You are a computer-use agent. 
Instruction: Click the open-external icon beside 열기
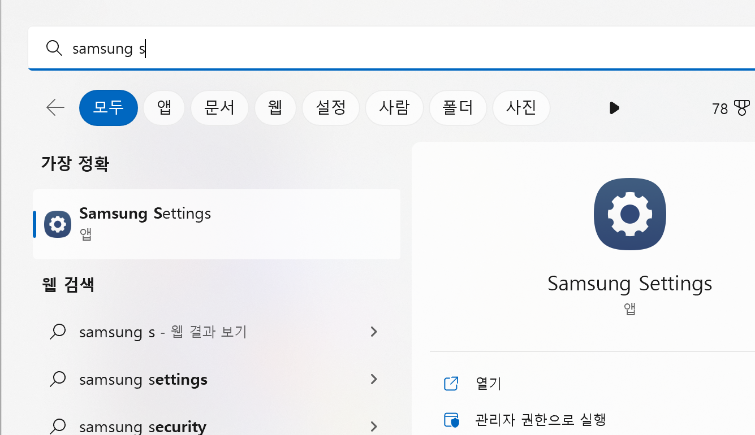451,383
